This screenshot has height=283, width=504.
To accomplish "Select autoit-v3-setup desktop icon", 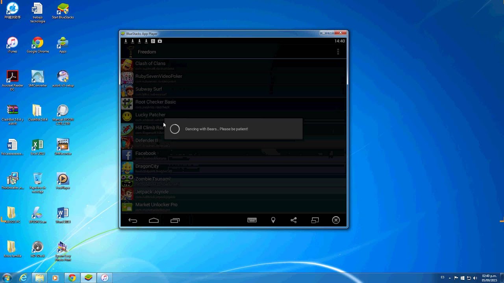I will pos(63,79).
